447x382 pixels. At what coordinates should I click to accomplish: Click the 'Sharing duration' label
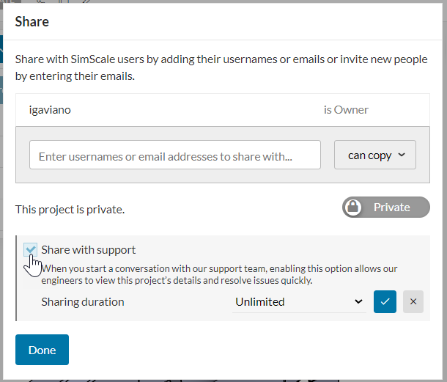83,301
